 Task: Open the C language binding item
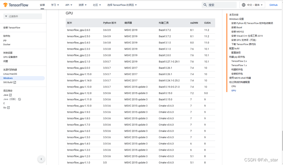(4, 103)
